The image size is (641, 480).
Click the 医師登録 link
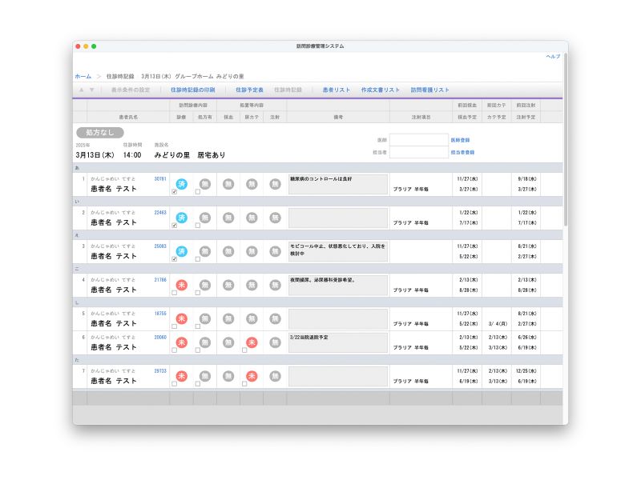[x=460, y=140]
